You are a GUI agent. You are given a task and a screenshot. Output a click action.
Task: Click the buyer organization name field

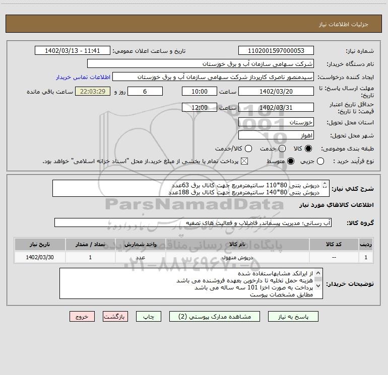201,64
